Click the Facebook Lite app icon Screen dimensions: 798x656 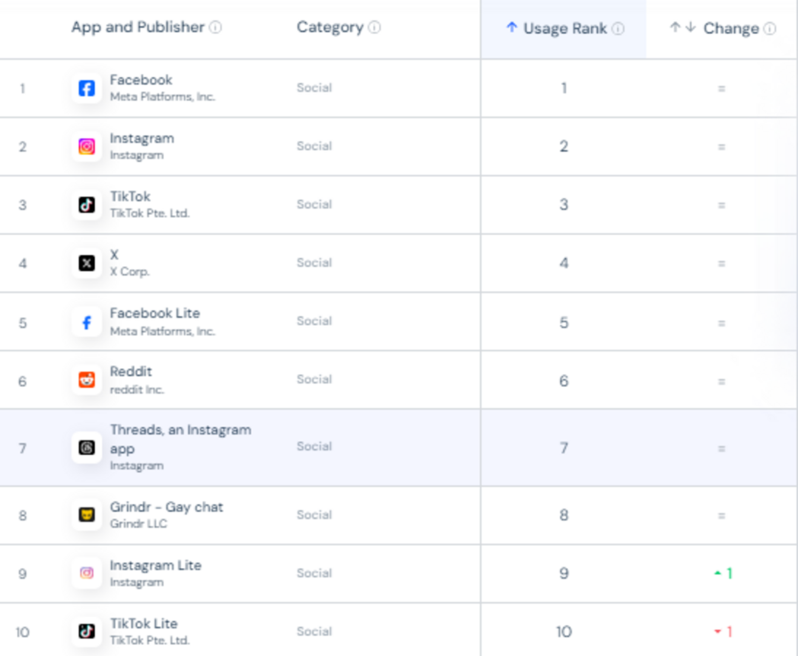86,322
